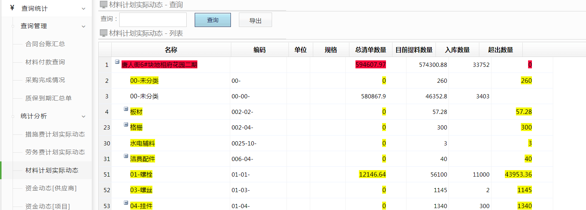Click the 导出 export button

tap(255, 20)
